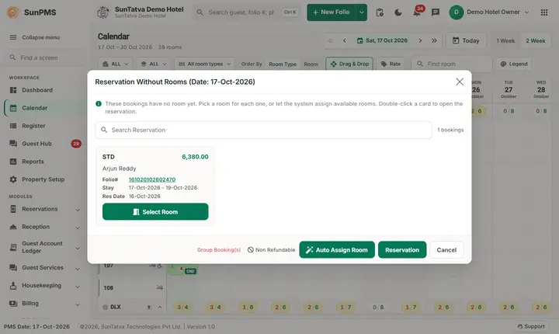The width and height of the screenshot is (559, 334).
Task: Switch to 1 Week view
Action: (505, 40)
